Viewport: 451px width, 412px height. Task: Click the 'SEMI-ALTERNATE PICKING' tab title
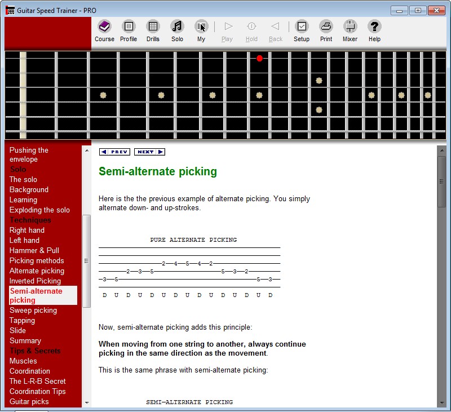point(189,402)
